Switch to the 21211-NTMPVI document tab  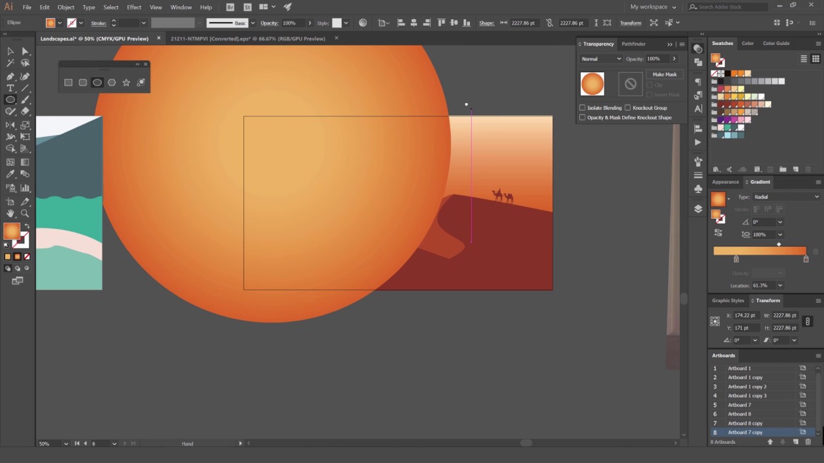[x=248, y=39]
